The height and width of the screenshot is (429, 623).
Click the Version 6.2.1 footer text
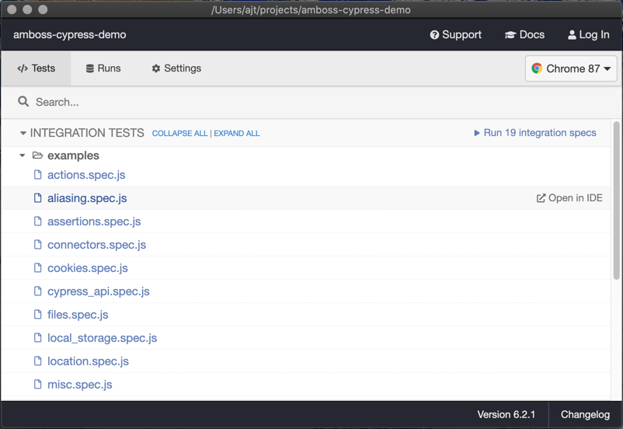point(506,415)
